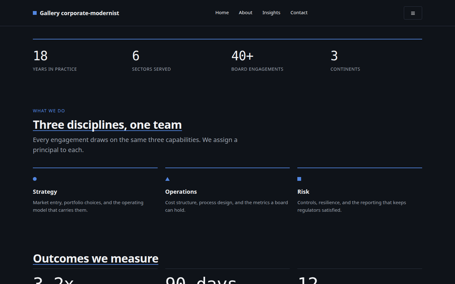Image resolution: width=455 pixels, height=284 pixels.
Task: Click the WHAT WE DO eyebrow text
Action: tap(49, 111)
